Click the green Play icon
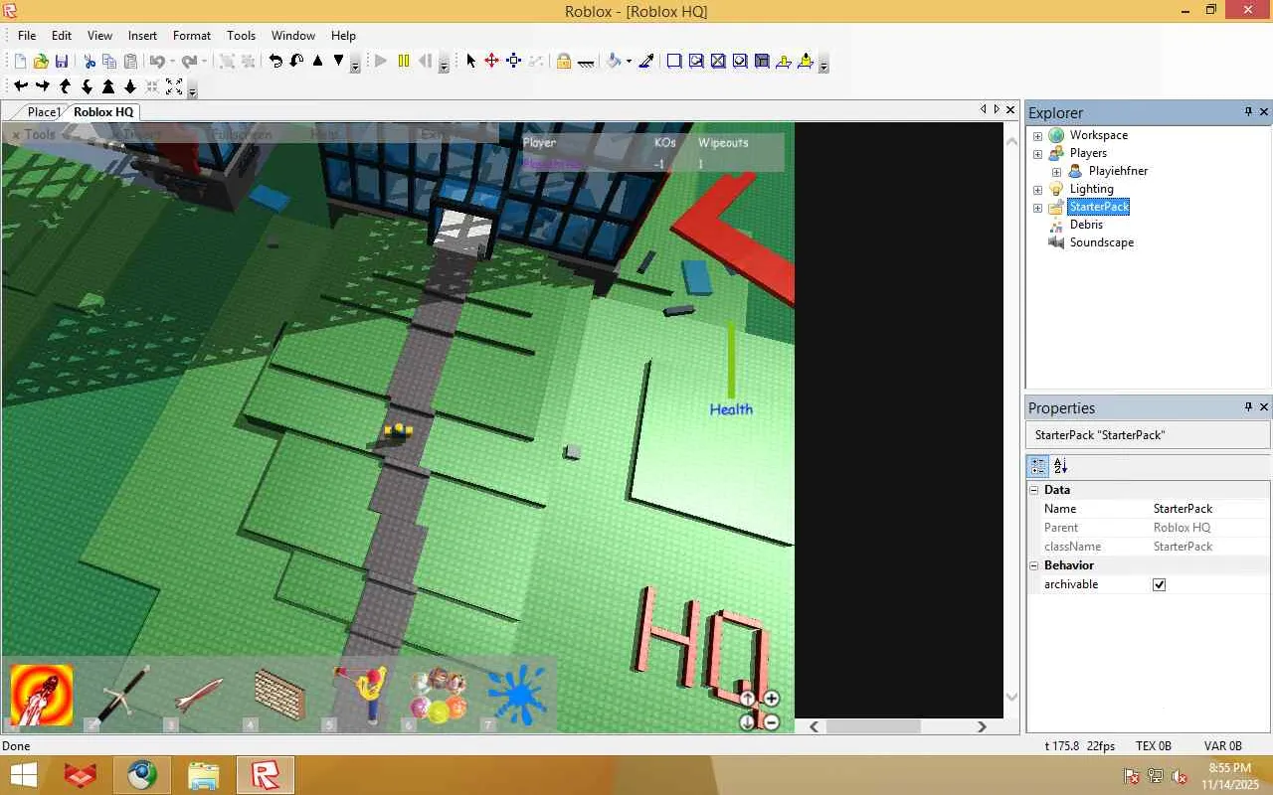1273x795 pixels. click(381, 62)
